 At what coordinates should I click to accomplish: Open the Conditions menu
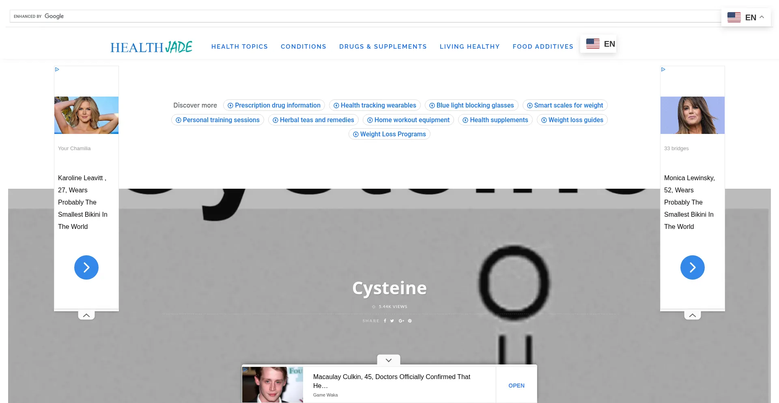303,47
